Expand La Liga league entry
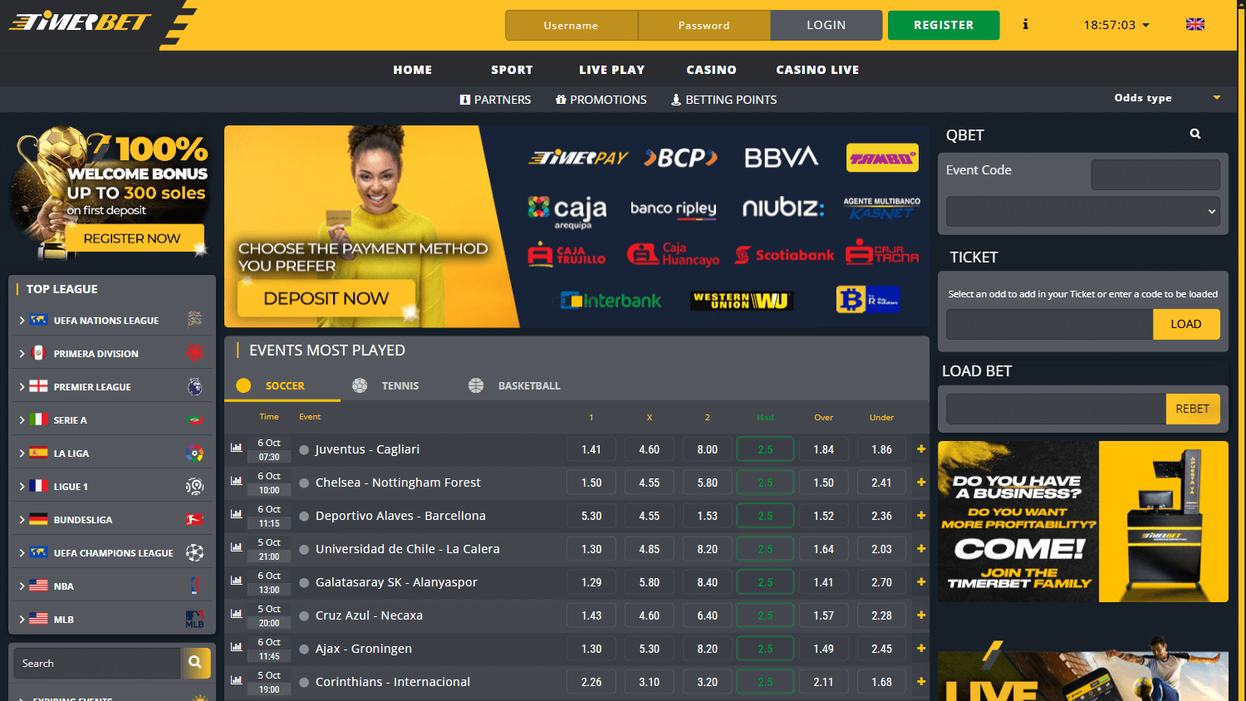The image size is (1246, 701). coord(22,453)
